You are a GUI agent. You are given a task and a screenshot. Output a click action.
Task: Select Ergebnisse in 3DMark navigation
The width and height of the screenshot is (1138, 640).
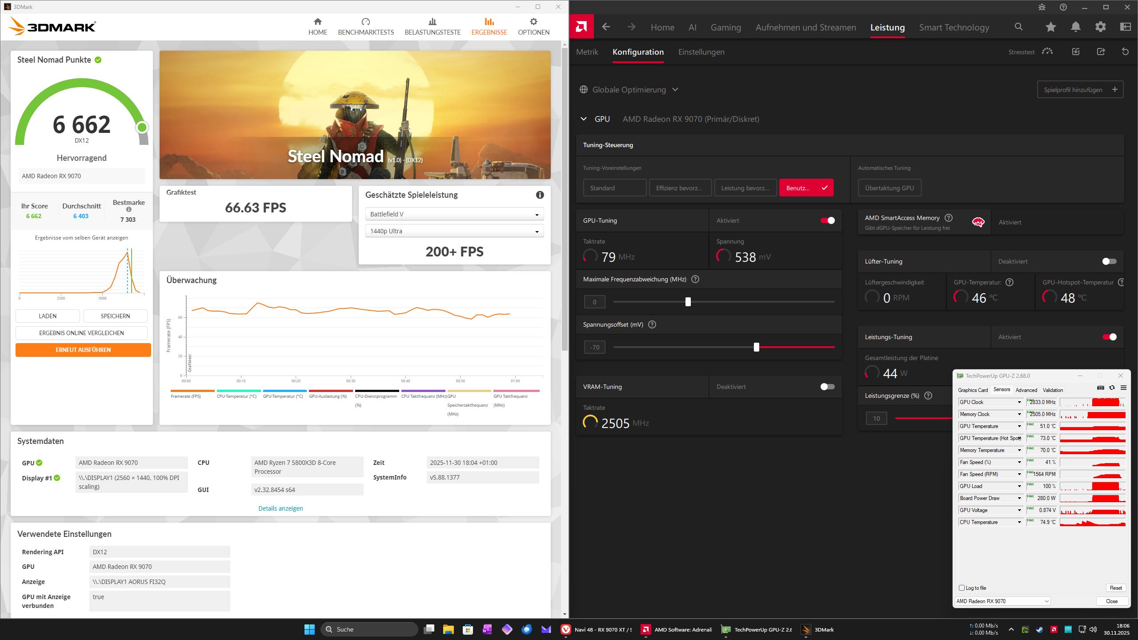pos(489,27)
